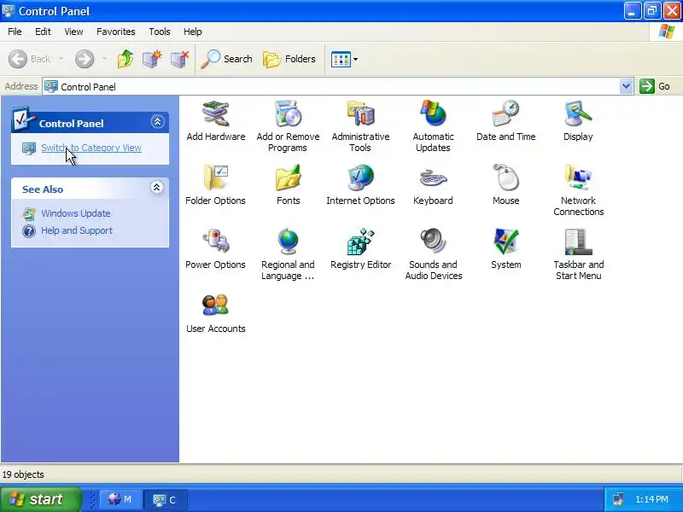Collapse the See Also section
This screenshot has height=512, width=683.
(x=156, y=188)
